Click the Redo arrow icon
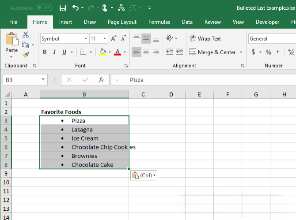The image size is (296, 220). click(x=91, y=8)
